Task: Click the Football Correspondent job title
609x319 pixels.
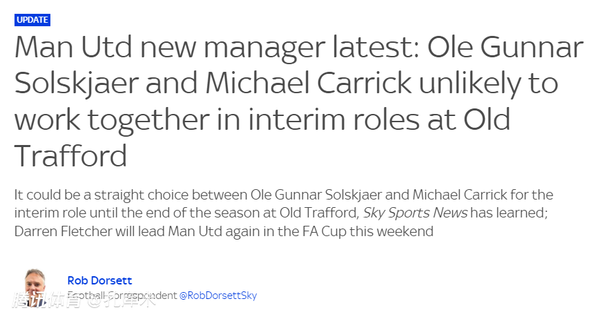Action: (x=122, y=296)
